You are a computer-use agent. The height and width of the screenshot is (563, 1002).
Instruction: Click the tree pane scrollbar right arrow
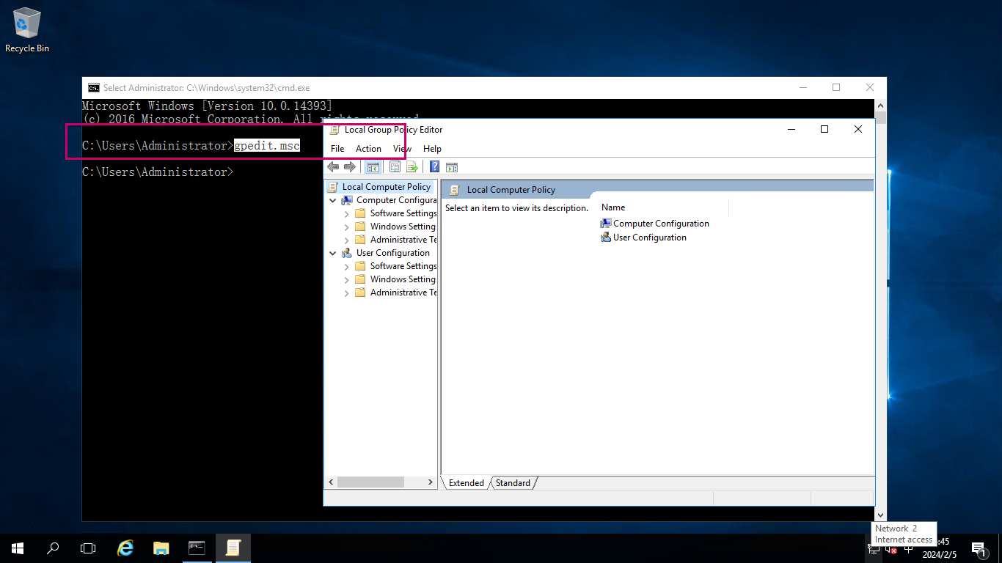431,482
